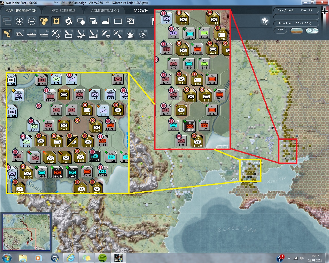The height and width of the screenshot is (263, 329).
Task: Show factory locations with factory icon
Action: [106, 21]
